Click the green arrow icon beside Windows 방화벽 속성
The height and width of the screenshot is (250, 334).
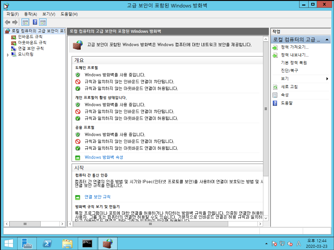pos(78,158)
